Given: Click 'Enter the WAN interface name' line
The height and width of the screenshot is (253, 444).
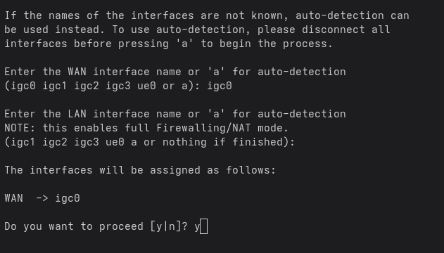Looking at the screenshot, I should (175, 72).
